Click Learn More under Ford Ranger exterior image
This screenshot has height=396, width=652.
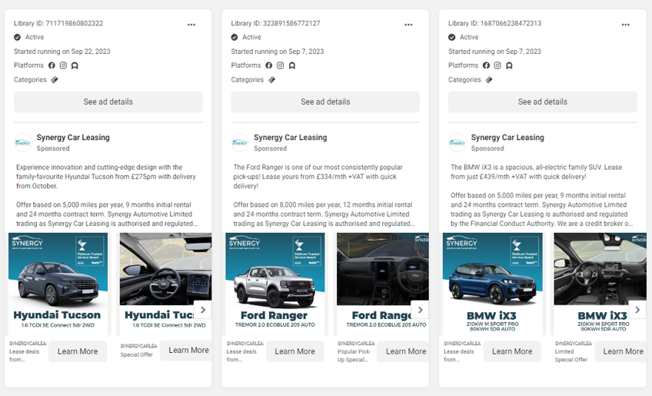294,351
